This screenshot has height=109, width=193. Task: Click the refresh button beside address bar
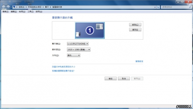(158, 7)
